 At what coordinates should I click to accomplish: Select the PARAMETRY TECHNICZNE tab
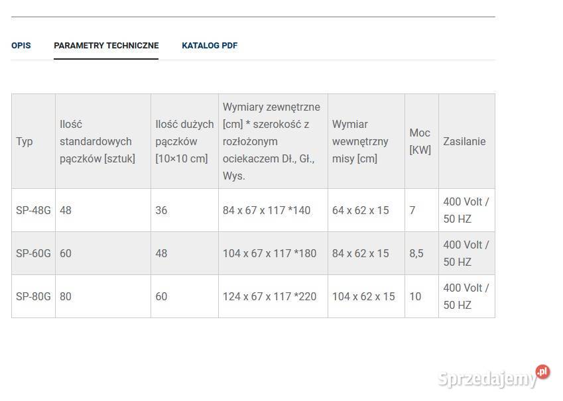[106, 46]
